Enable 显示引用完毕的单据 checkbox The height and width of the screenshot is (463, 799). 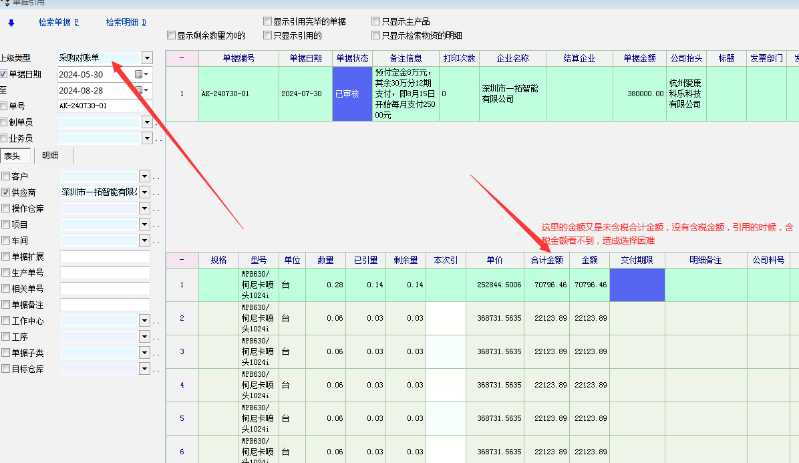tap(268, 21)
